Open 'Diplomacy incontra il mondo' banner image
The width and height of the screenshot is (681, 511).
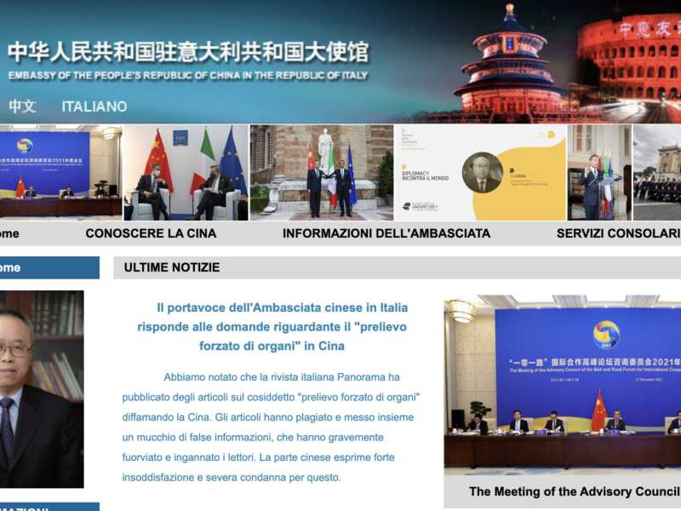coord(480,173)
